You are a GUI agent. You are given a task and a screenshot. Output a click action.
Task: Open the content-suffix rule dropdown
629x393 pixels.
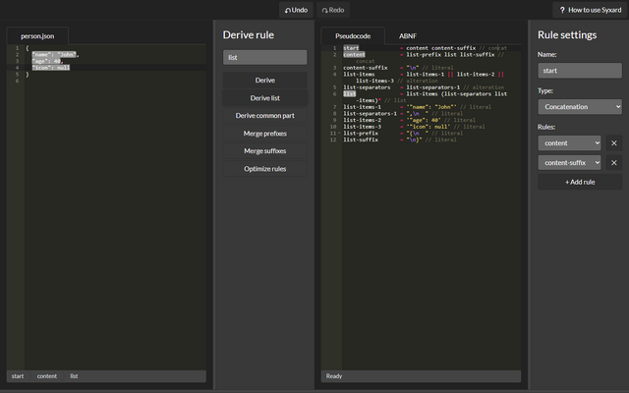[569, 162]
